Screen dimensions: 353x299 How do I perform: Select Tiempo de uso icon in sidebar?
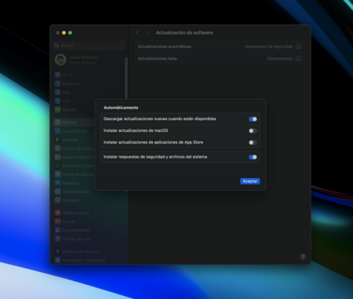pyautogui.click(x=58, y=239)
